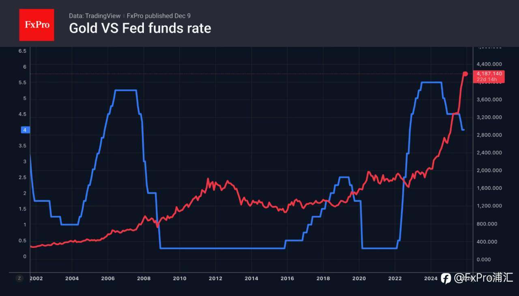Open the Data: TradingView source link

(x=94, y=16)
